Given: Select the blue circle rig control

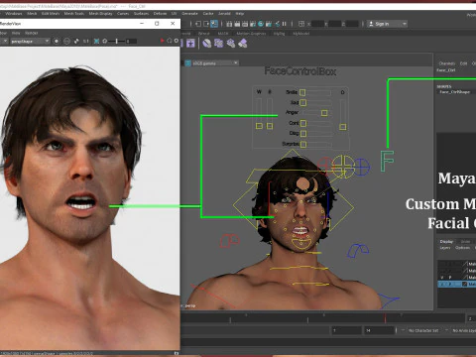Looking at the screenshot, I should tap(362, 167).
